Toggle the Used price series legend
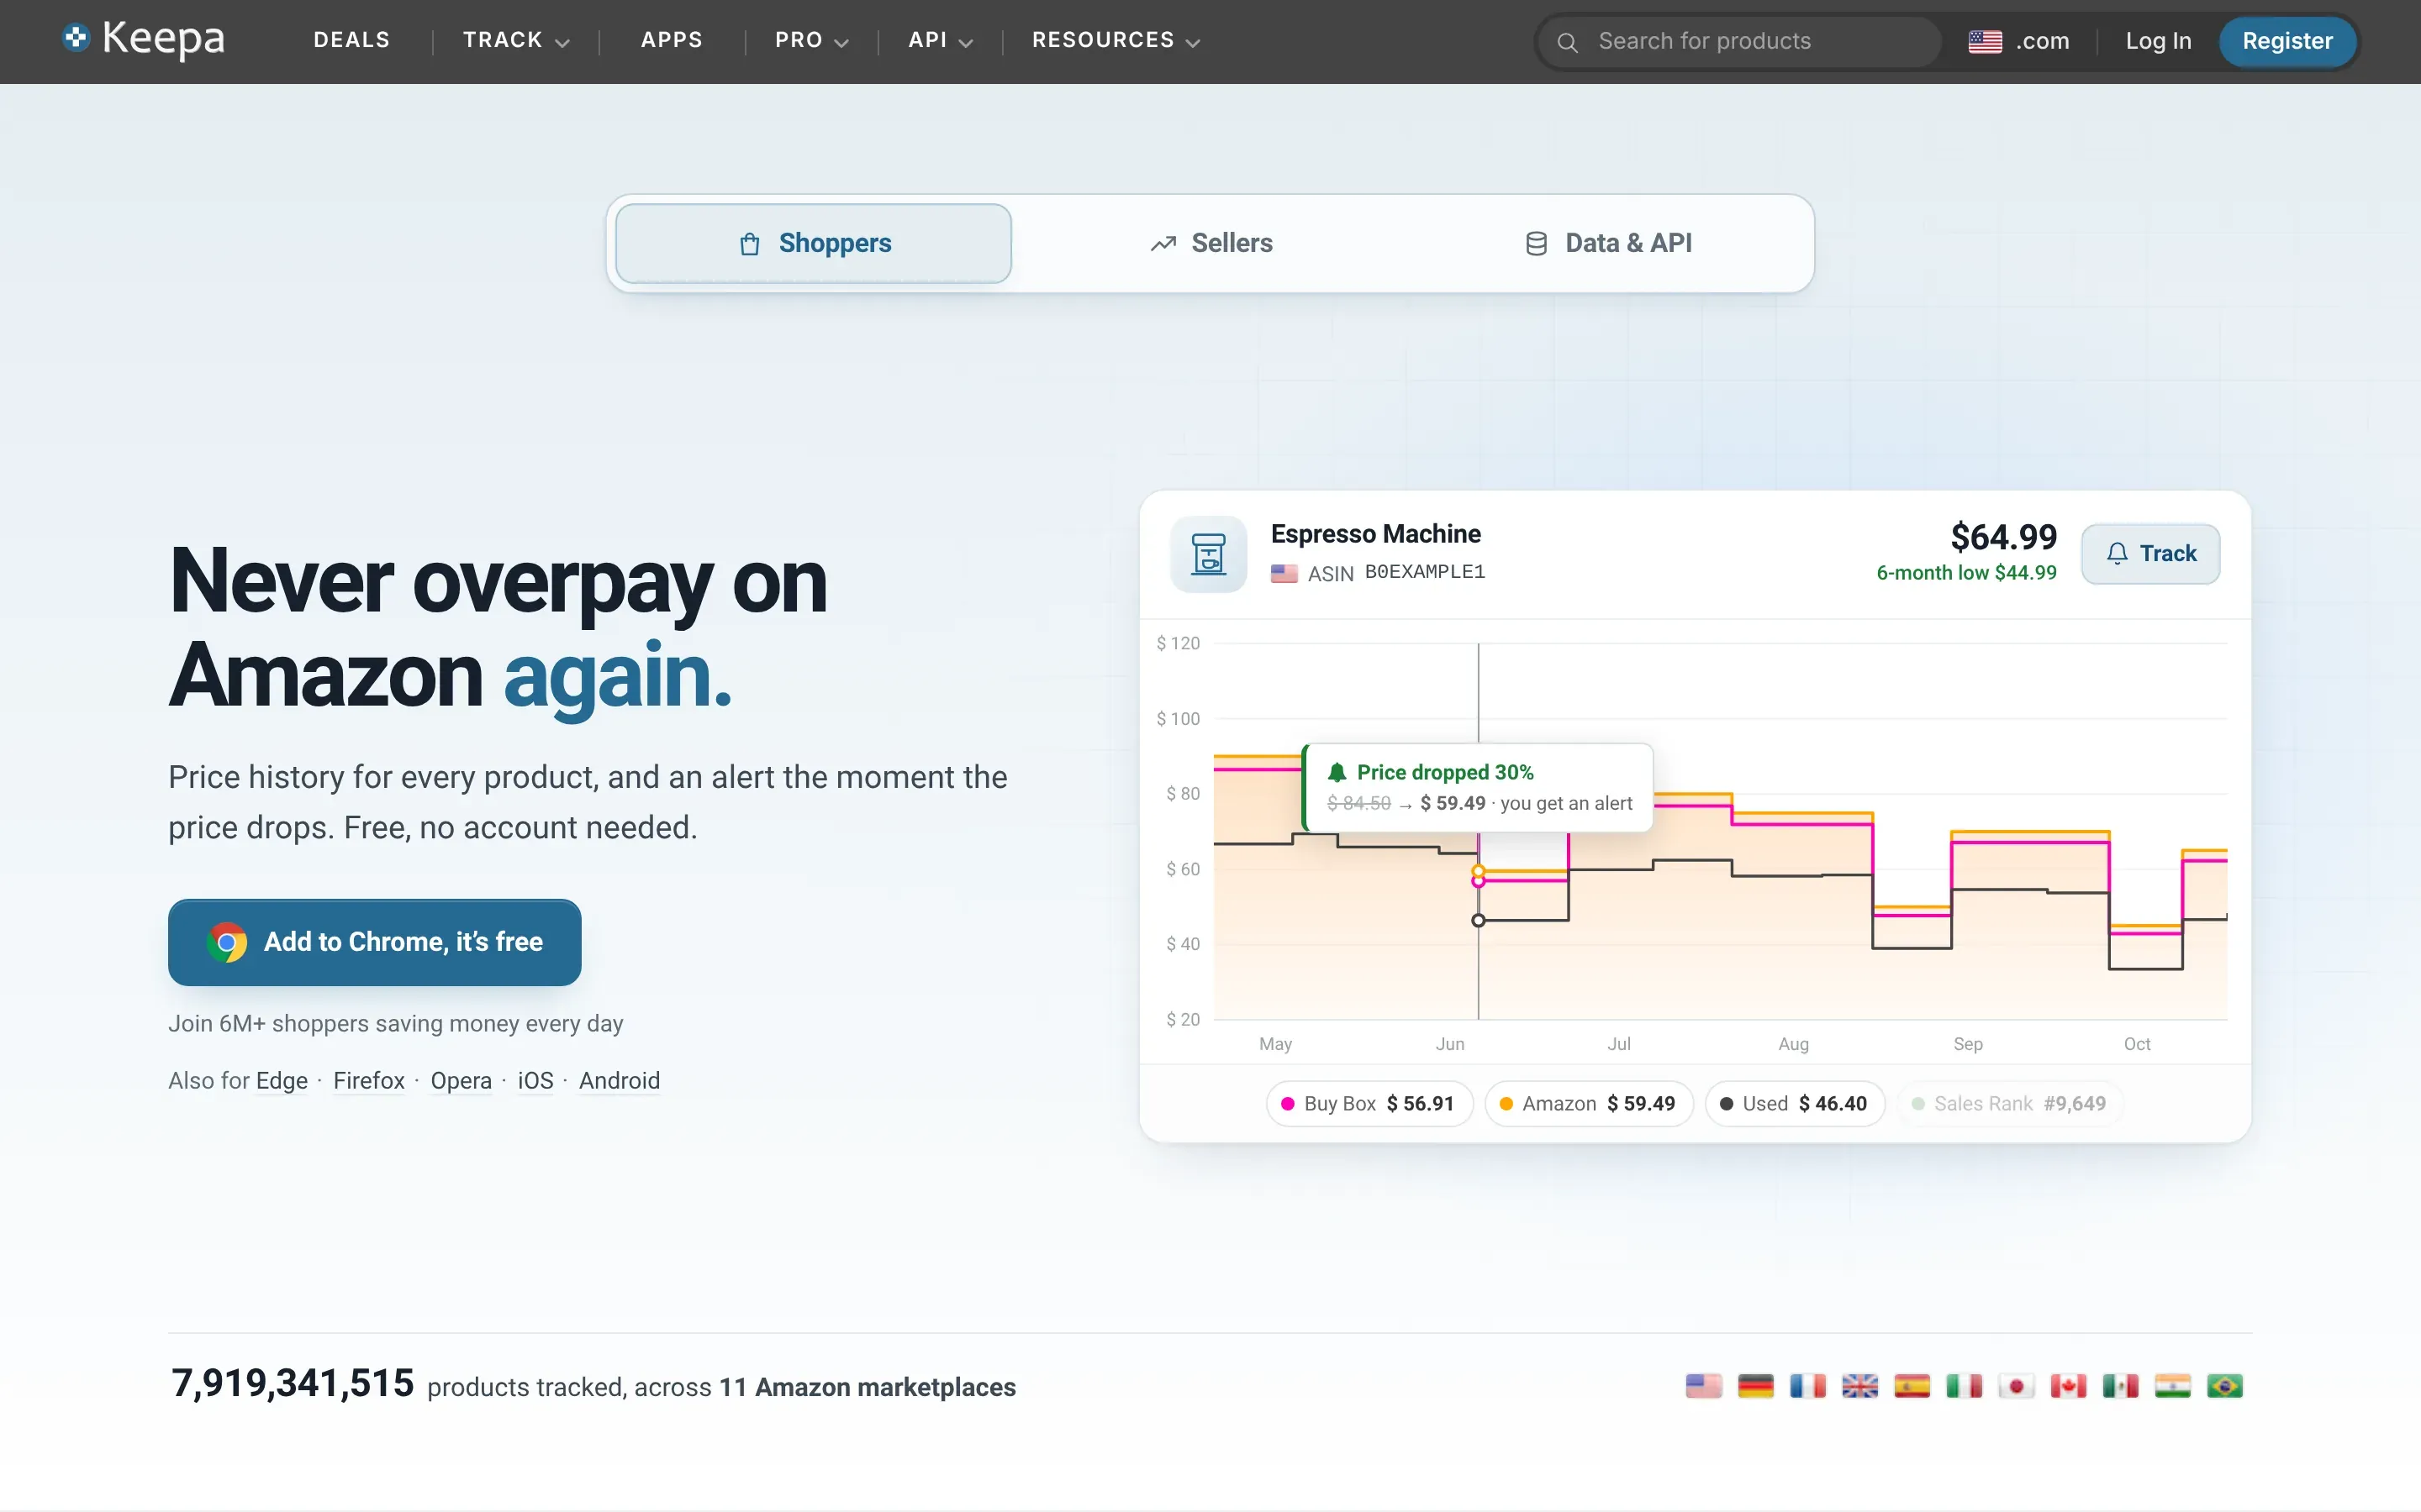 click(1794, 1103)
